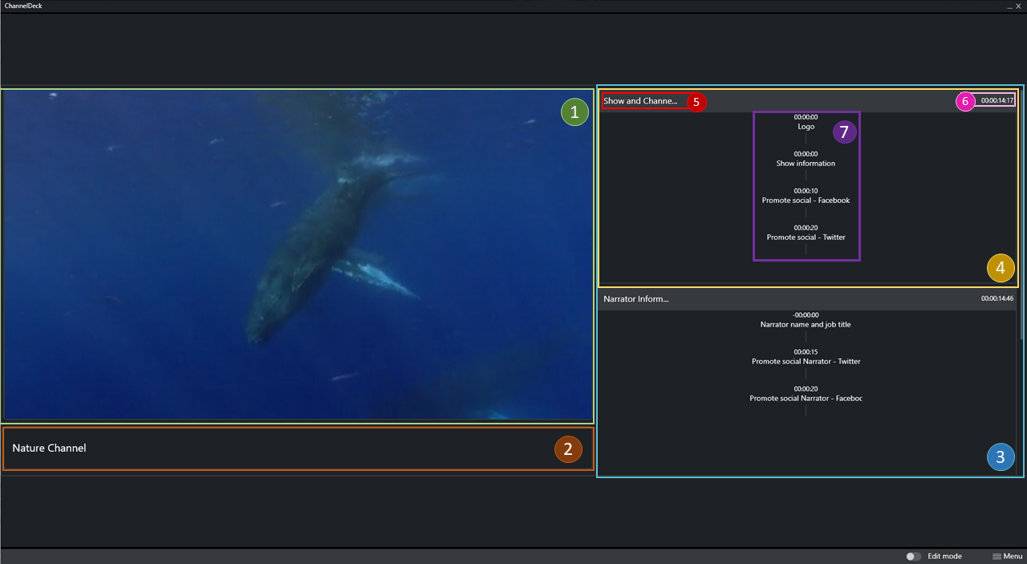1027x564 pixels.
Task: Open the hamburger Menu icon
Action: click(x=997, y=556)
